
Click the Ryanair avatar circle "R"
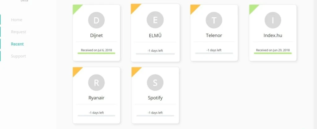pyautogui.click(x=96, y=83)
